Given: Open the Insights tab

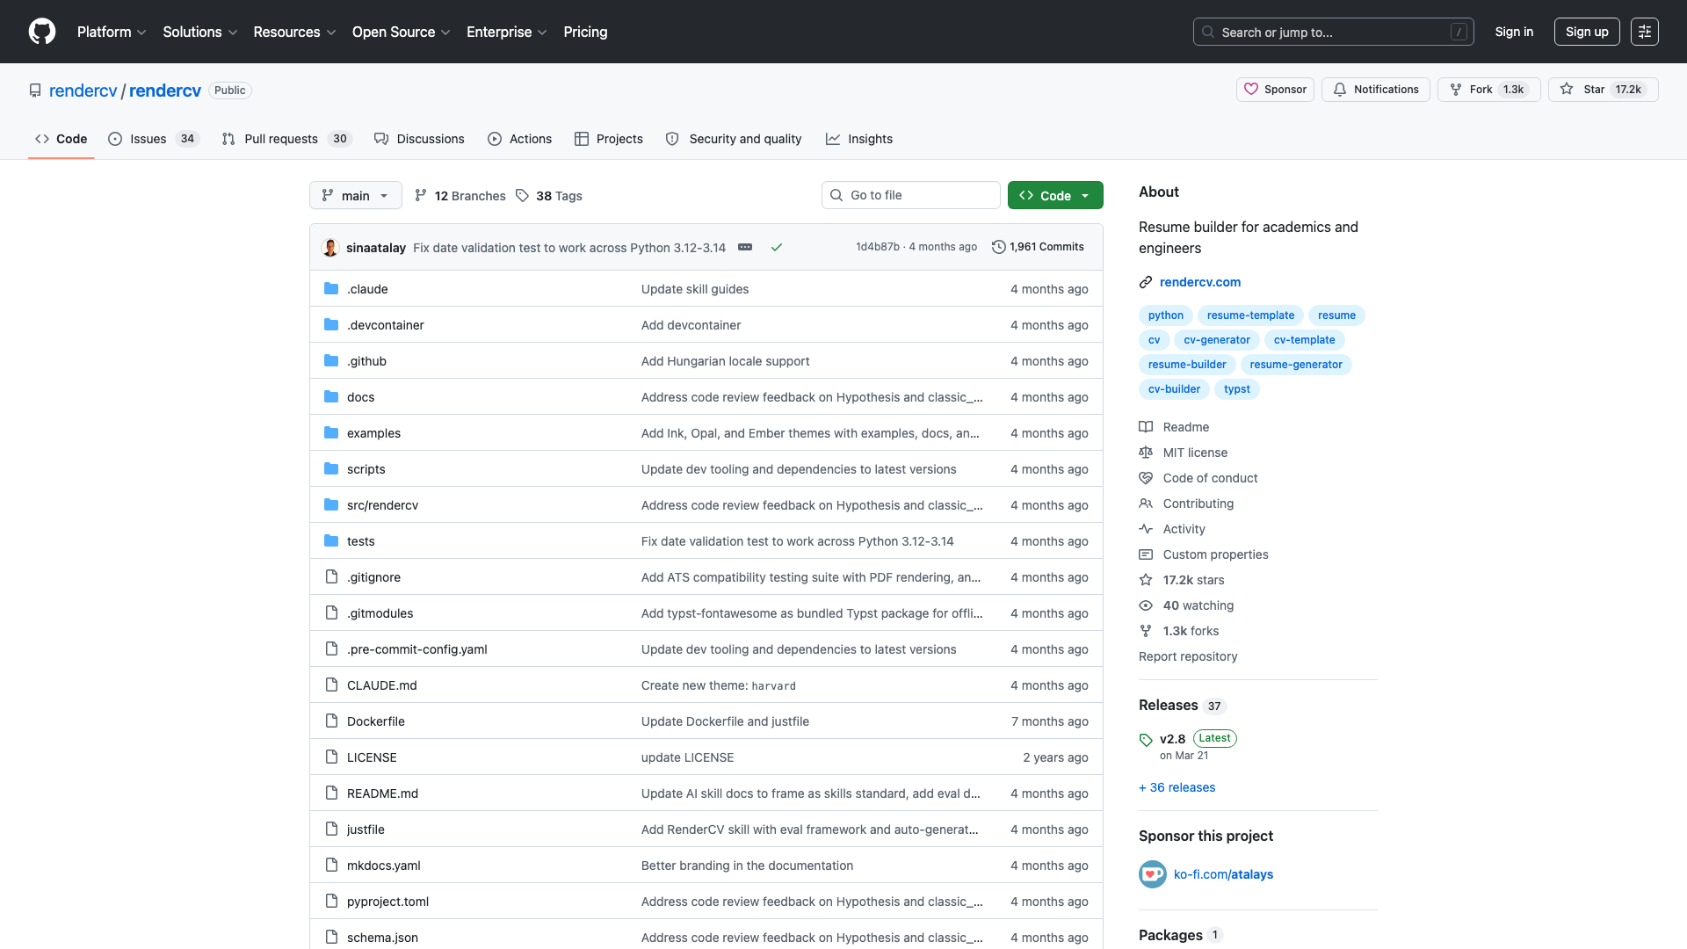Looking at the screenshot, I should 859,139.
